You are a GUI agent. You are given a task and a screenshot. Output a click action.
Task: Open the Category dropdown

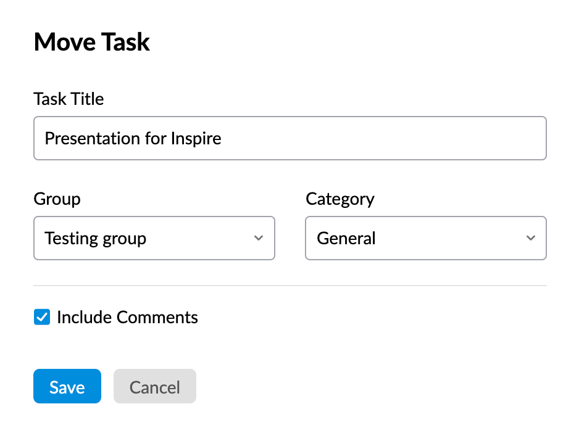pos(426,238)
